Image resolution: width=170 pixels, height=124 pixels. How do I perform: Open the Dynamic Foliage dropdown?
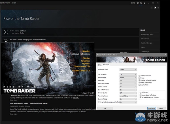128,99
